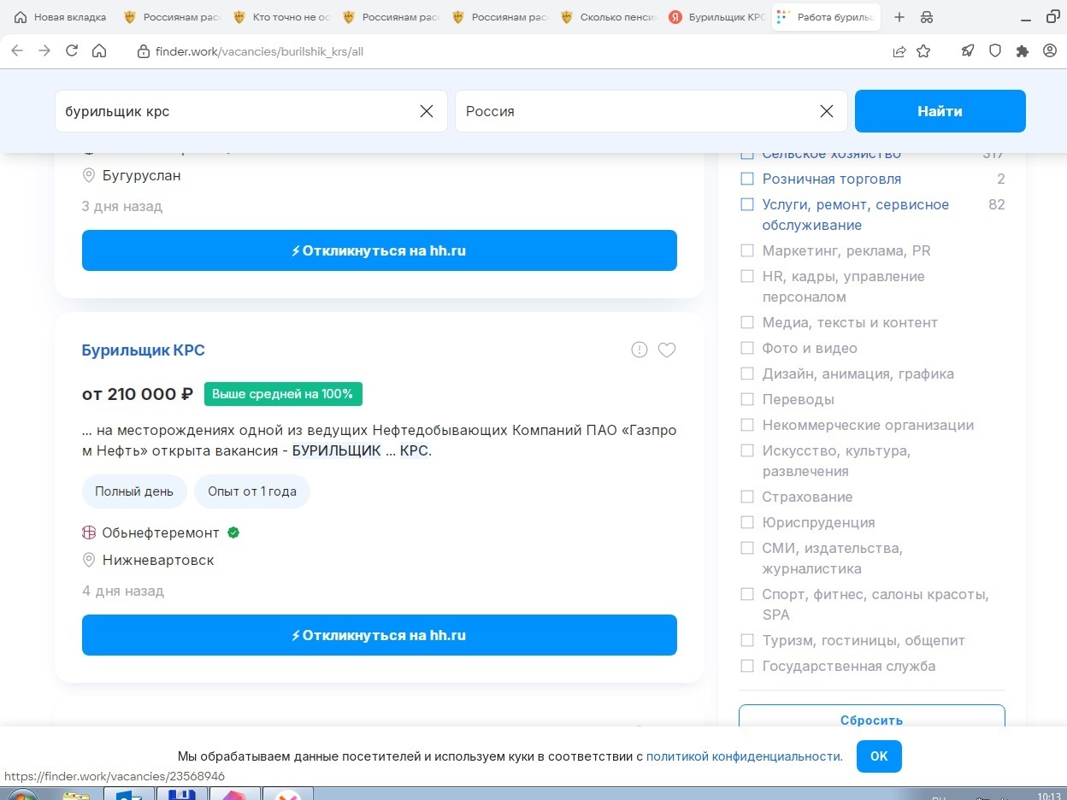The width and height of the screenshot is (1067, 800).
Task: Click the от 210 000 ₽ salary
Action: tap(138, 394)
